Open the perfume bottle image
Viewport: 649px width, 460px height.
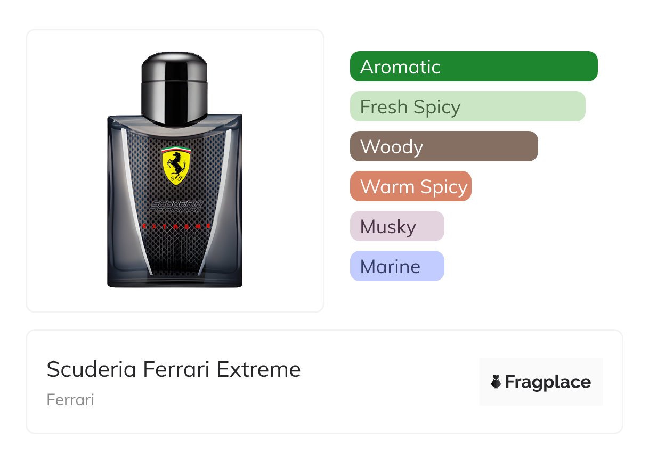point(175,170)
